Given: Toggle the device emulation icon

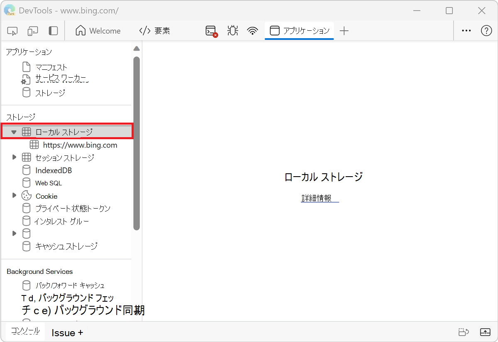Looking at the screenshot, I should tap(32, 30).
